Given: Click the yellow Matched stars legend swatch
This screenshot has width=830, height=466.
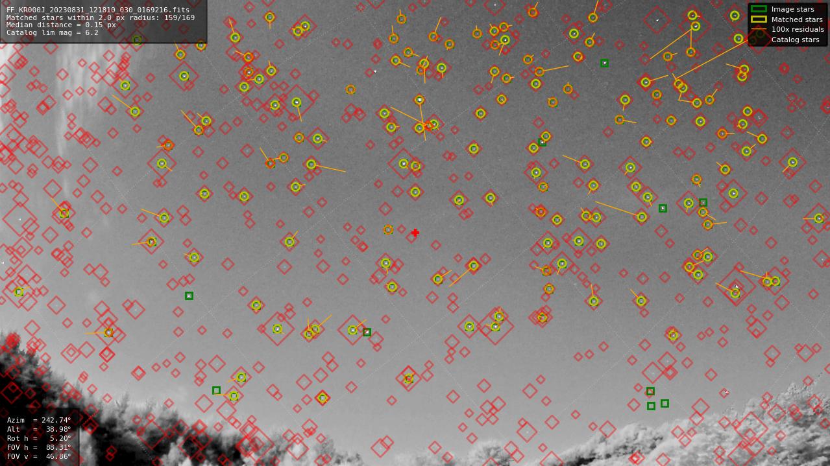Looking at the screenshot, I should tap(759, 19).
